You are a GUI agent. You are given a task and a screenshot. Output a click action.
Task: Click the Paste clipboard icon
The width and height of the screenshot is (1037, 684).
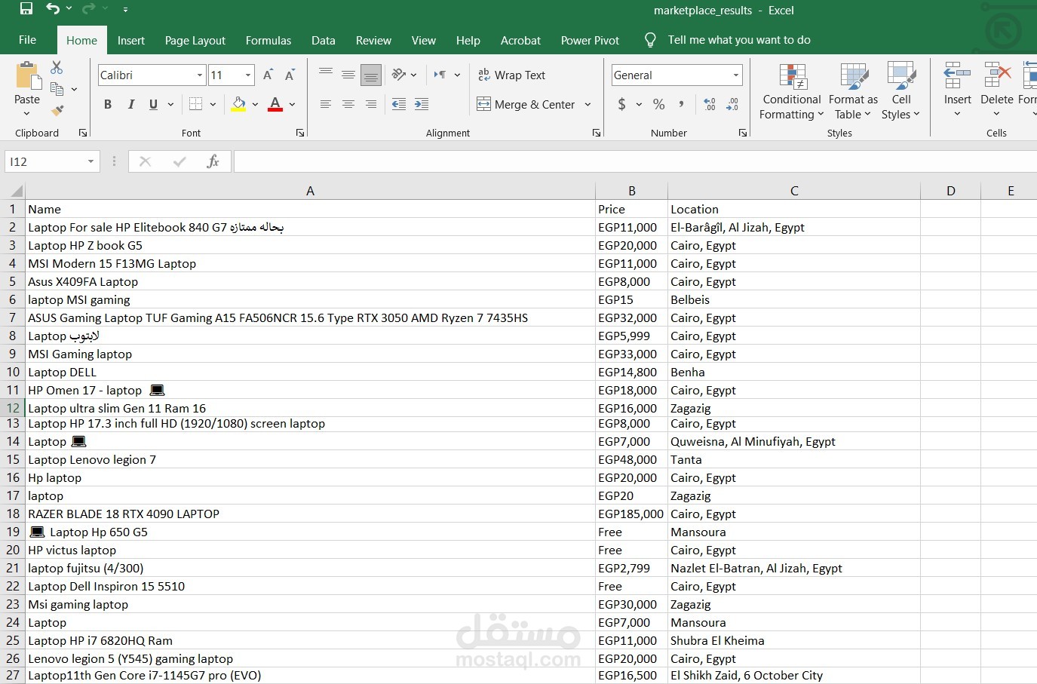[27, 77]
